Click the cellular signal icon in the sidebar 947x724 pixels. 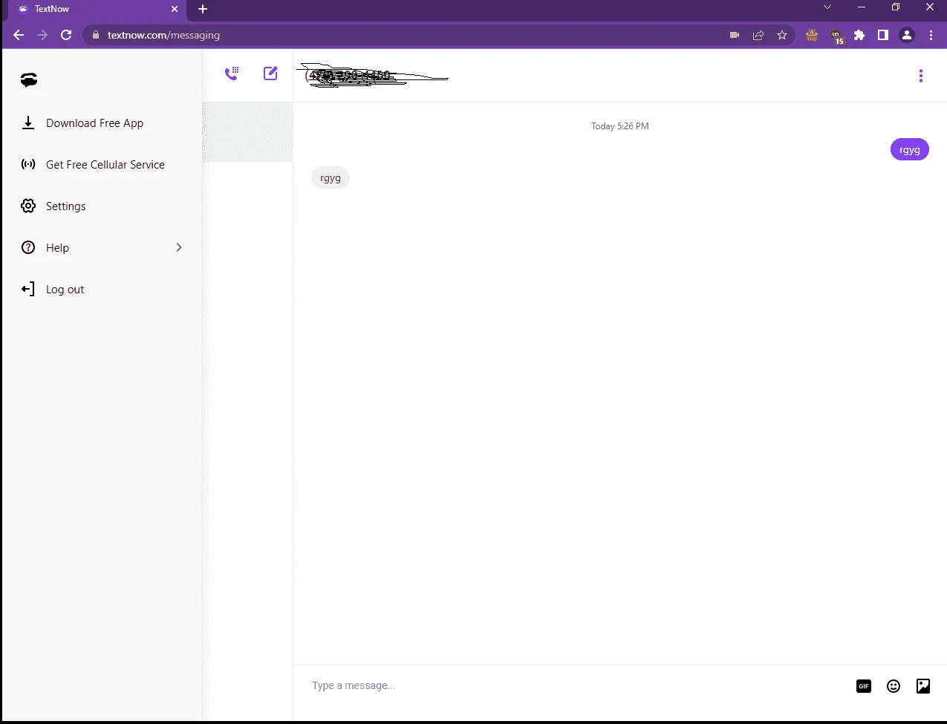[28, 165]
